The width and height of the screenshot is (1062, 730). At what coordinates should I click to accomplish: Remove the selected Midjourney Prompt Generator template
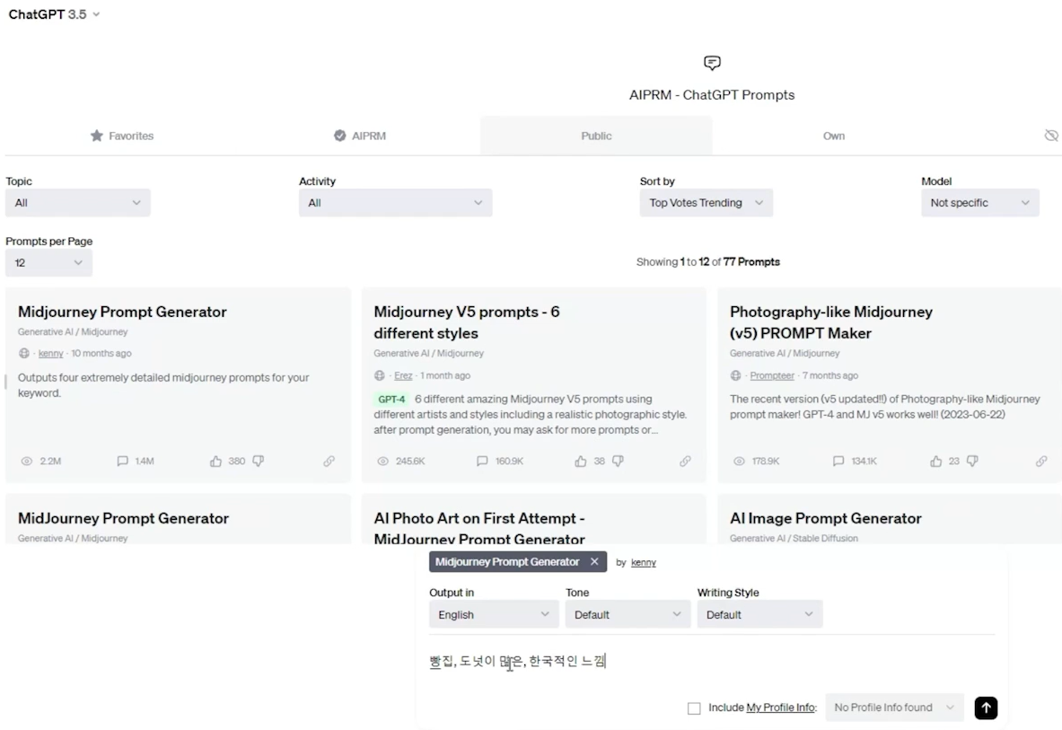click(x=594, y=561)
